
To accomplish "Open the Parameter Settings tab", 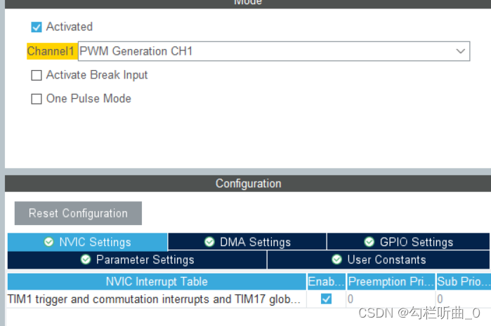I will [137, 259].
